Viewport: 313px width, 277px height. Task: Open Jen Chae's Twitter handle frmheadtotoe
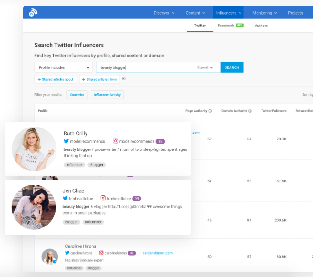(x=81, y=199)
